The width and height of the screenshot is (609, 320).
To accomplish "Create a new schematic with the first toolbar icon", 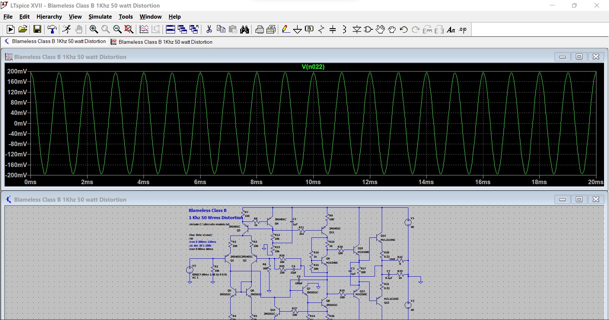I will [x=11, y=29].
